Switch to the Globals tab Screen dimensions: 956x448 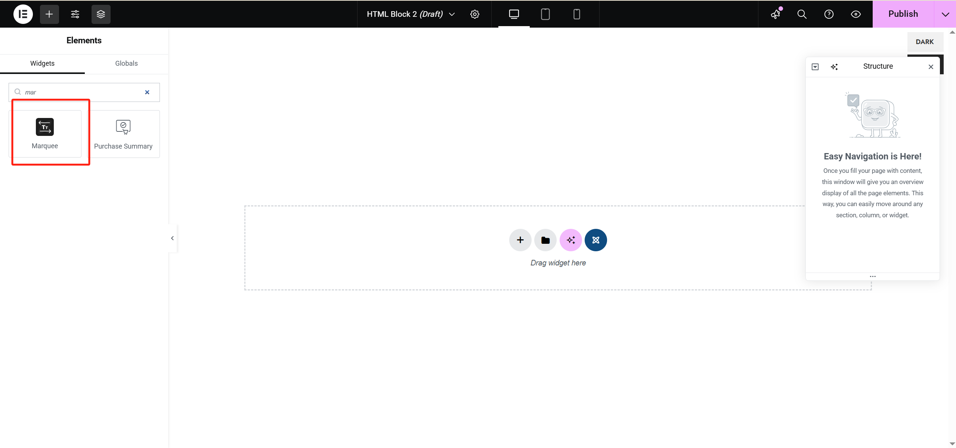click(x=126, y=63)
